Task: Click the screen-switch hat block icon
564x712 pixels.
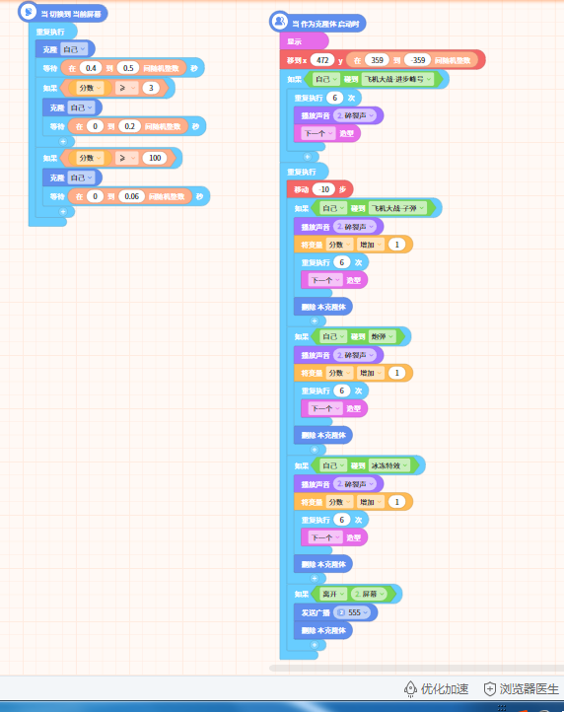Action: click(x=29, y=12)
